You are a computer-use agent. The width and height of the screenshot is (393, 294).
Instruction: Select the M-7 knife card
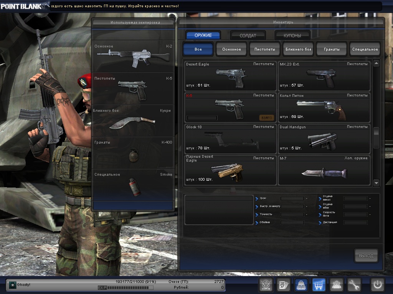[324, 170]
